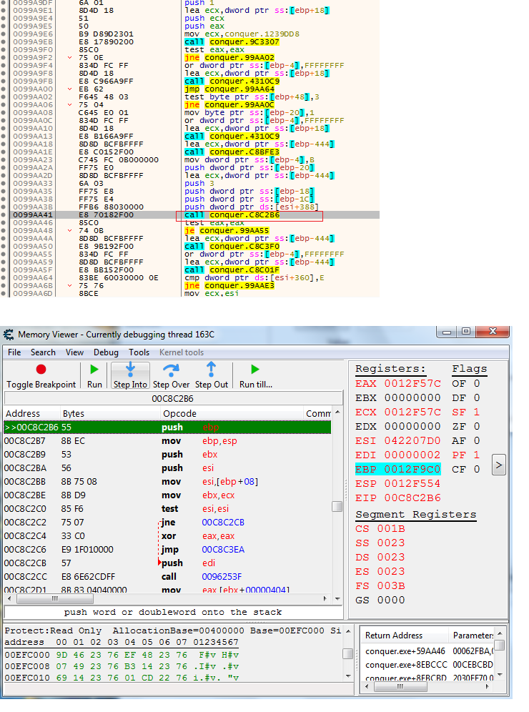Open the Tools menu
This screenshot has height=712, width=529.
[139, 352]
